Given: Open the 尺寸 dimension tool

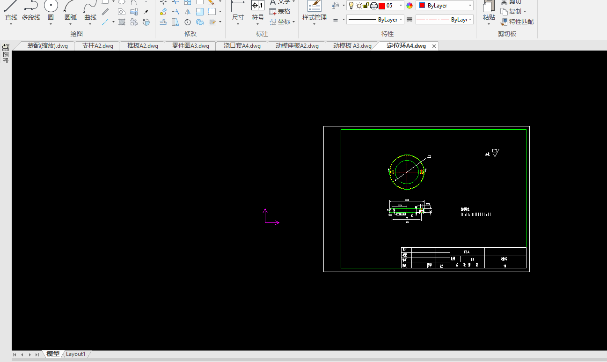Looking at the screenshot, I should click(x=238, y=11).
